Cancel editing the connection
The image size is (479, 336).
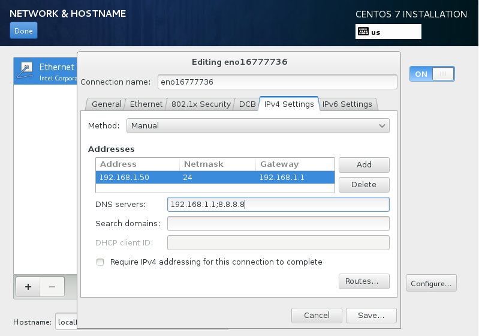point(317,315)
